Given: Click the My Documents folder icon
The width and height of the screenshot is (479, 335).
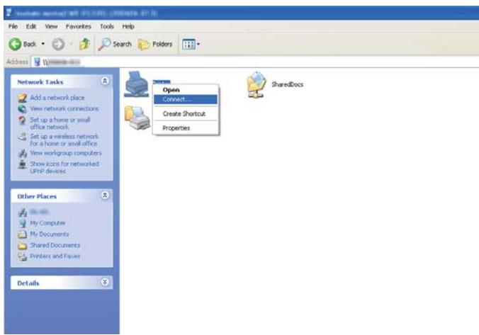Looking at the screenshot, I should [x=22, y=234].
